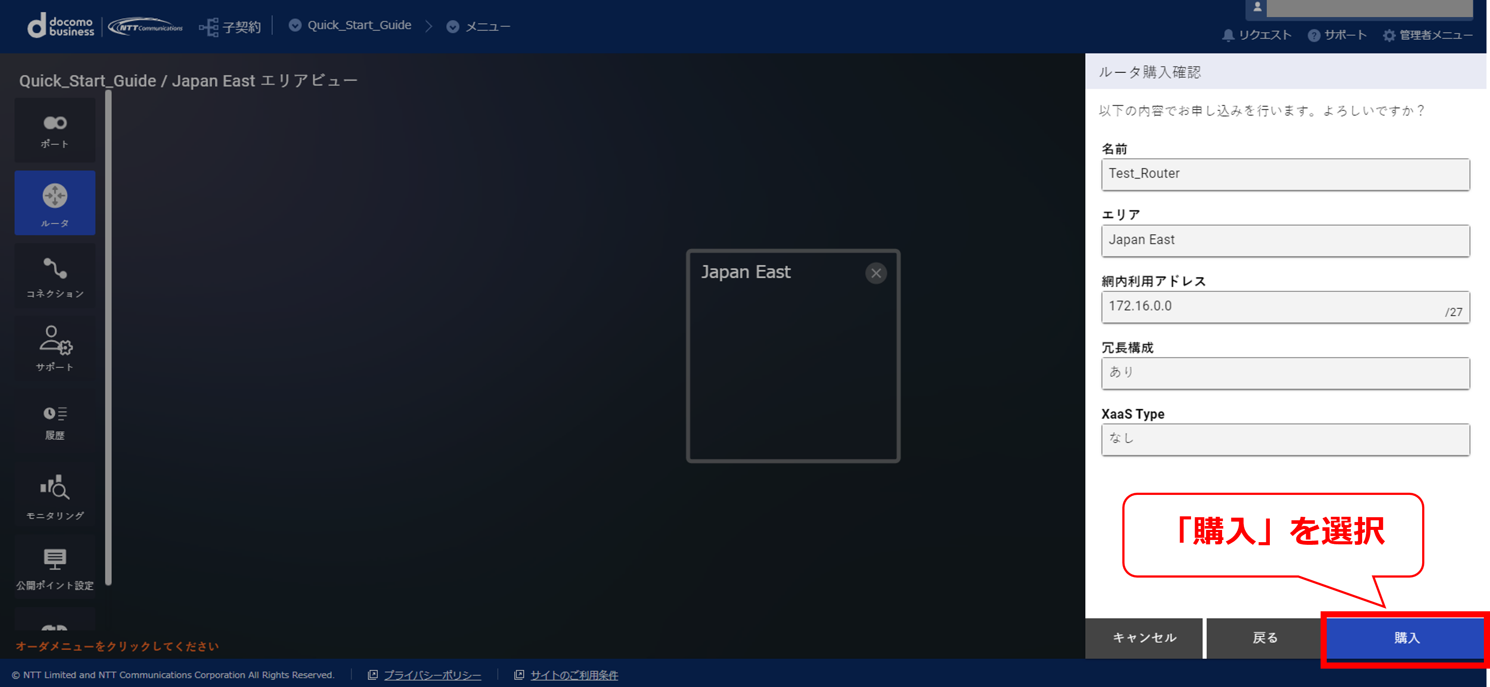Click the ルータ購入確認 panel heading

coord(1149,72)
